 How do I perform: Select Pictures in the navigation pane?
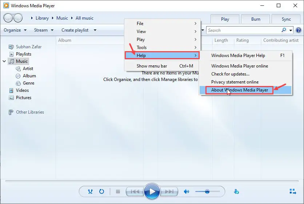coord(20,98)
